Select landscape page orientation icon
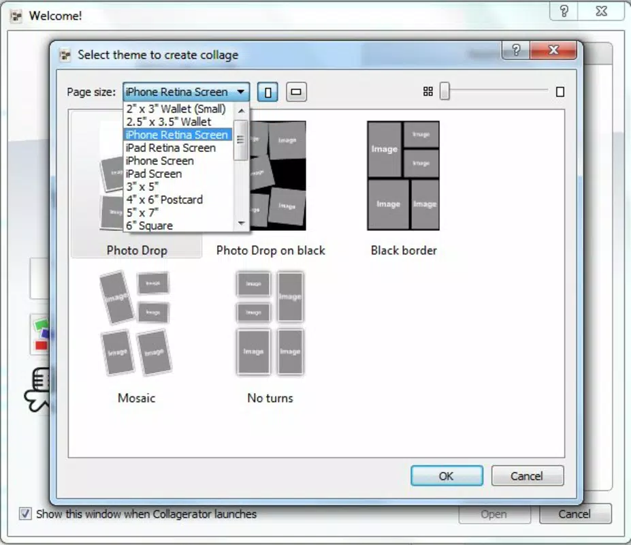Image resolution: width=631 pixels, height=545 pixels. pyautogui.click(x=296, y=92)
